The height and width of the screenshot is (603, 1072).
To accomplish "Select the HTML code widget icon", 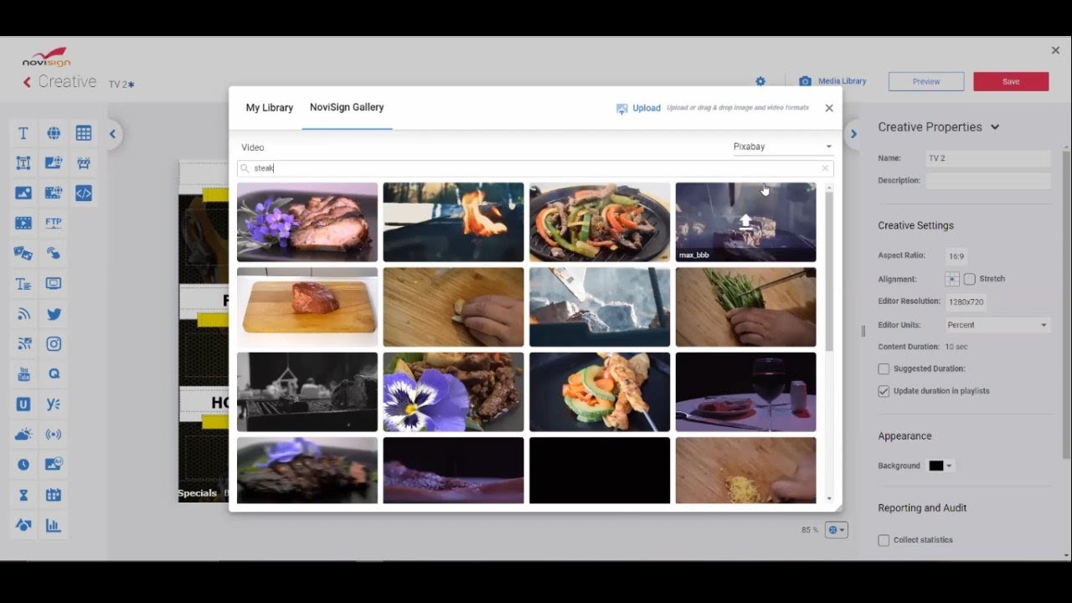I will click(x=84, y=193).
